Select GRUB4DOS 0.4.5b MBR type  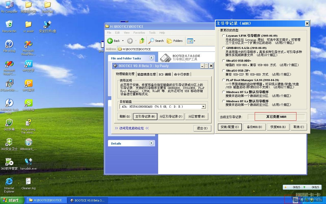(224, 48)
